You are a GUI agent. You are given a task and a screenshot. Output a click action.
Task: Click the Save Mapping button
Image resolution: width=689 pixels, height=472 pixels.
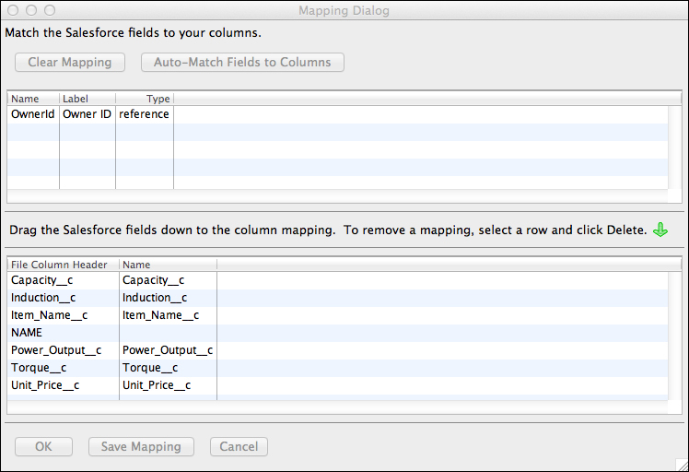(141, 447)
